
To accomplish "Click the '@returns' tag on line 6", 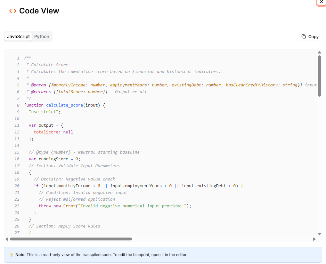I will click(41, 92).
